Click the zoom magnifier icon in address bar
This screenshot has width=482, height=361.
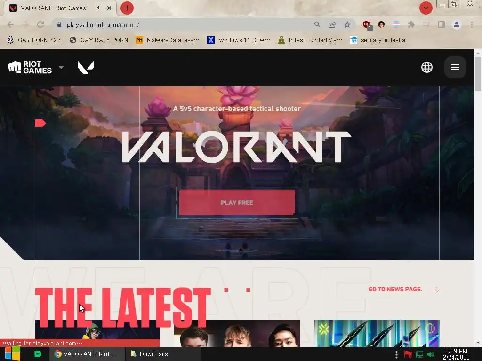coord(317,24)
